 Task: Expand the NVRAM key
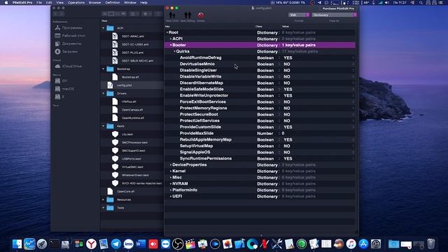(171, 183)
